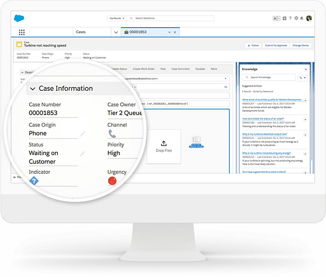Click the Knowledge panel scrollbar

312,111
